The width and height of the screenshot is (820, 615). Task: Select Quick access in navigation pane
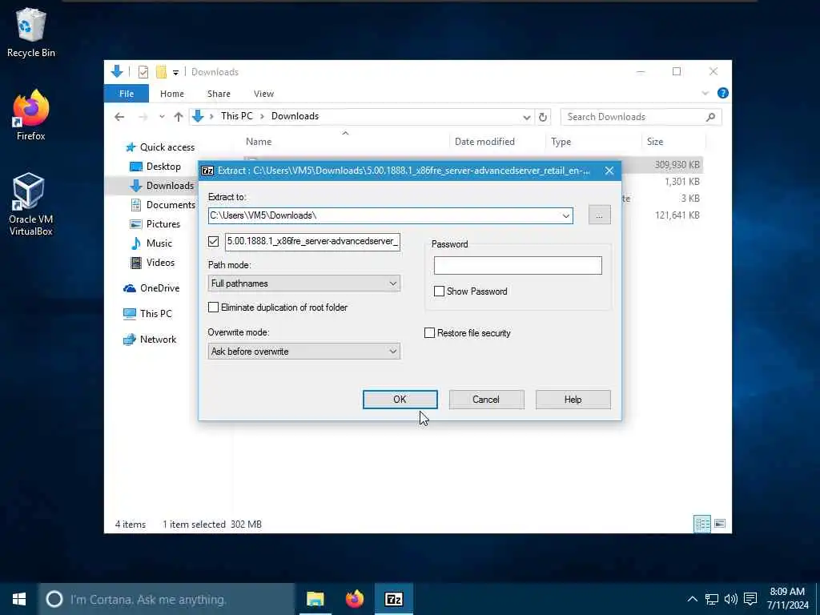point(160,147)
